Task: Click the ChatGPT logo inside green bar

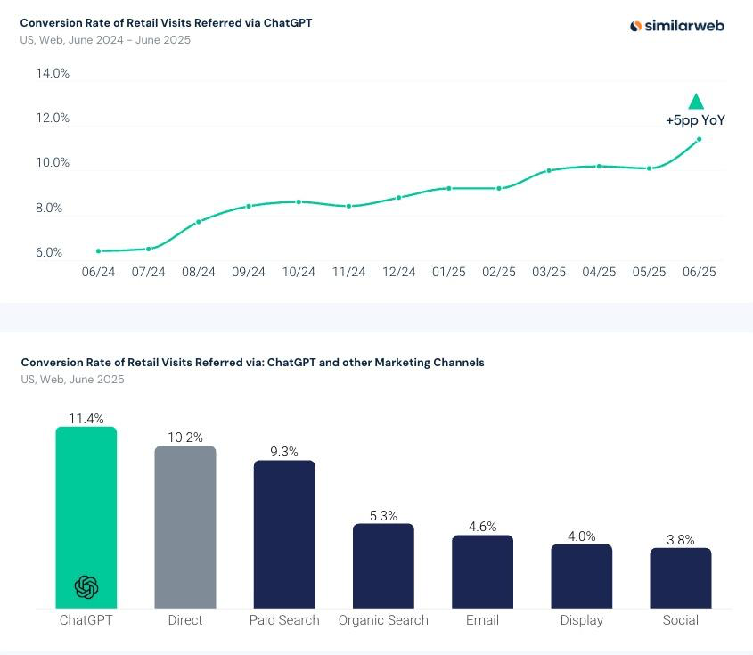Action: (x=86, y=586)
